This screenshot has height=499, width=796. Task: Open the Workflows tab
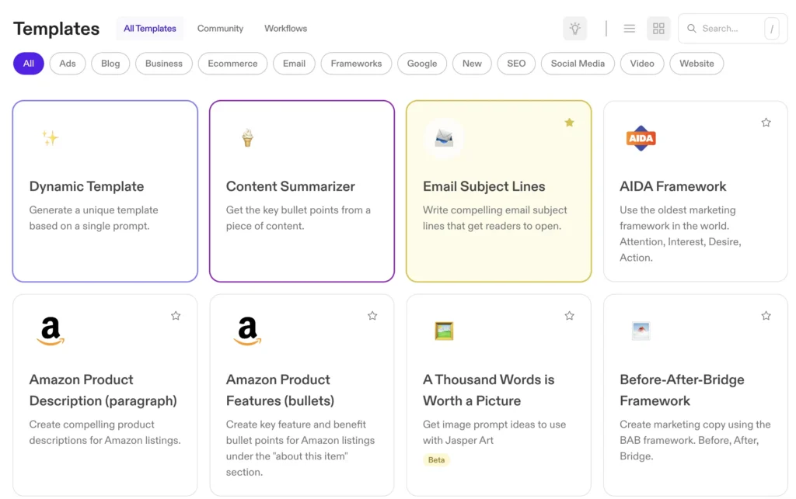tap(285, 28)
